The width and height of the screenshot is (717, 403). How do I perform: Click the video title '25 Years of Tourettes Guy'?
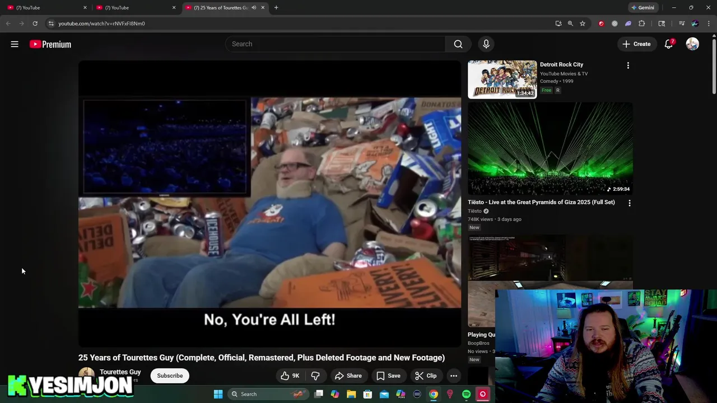262,358
